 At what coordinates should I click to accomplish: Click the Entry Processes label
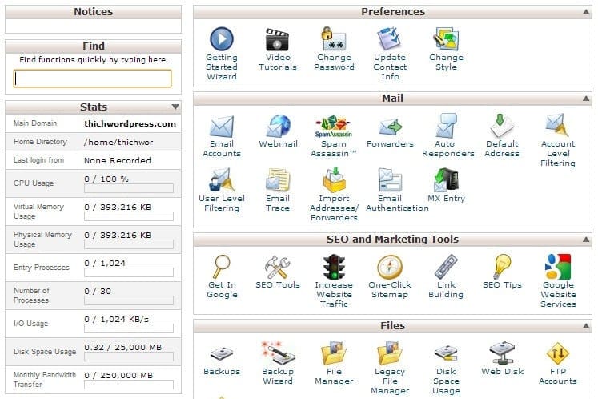(42, 268)
